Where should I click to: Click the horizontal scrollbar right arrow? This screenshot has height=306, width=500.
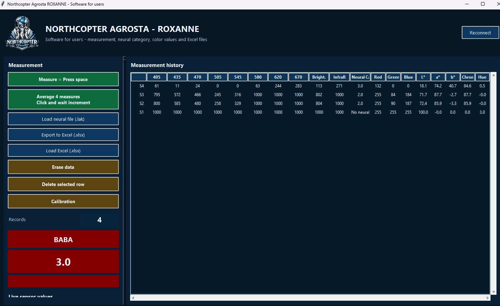488,298
